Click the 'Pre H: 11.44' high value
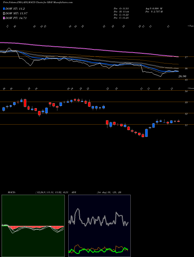 click(x=121, y=12)
